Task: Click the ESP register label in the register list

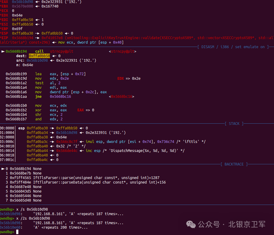Action: [x=4, y=33]
